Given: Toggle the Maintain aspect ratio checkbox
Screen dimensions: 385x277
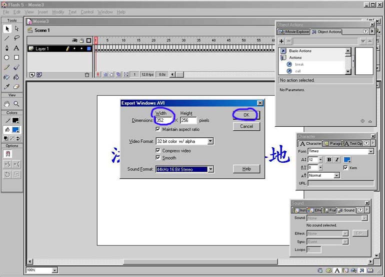Looking at the screenshot, I should tap(158, 129).
